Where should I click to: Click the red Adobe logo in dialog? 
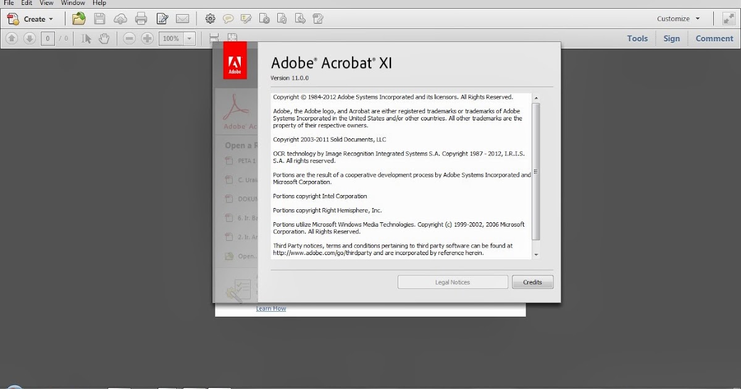235,61
